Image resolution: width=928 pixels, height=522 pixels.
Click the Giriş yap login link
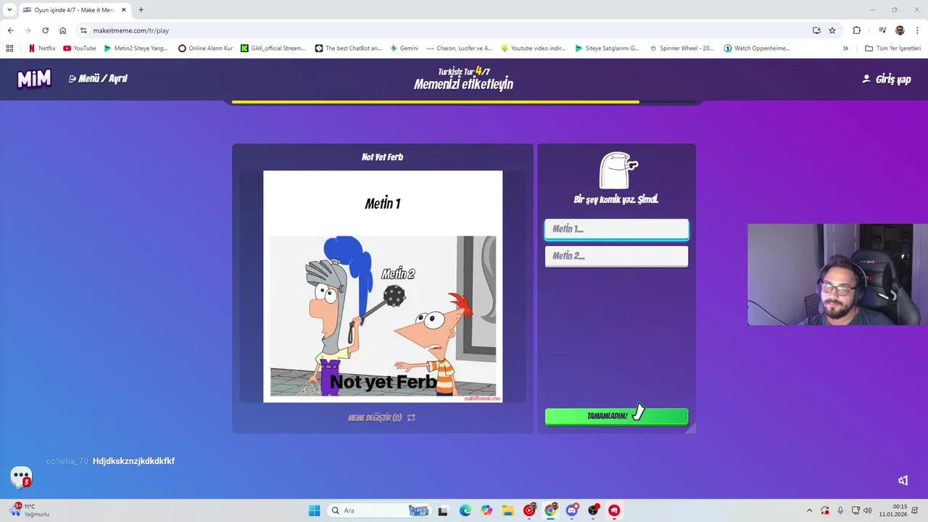click(x=886, y=79)
